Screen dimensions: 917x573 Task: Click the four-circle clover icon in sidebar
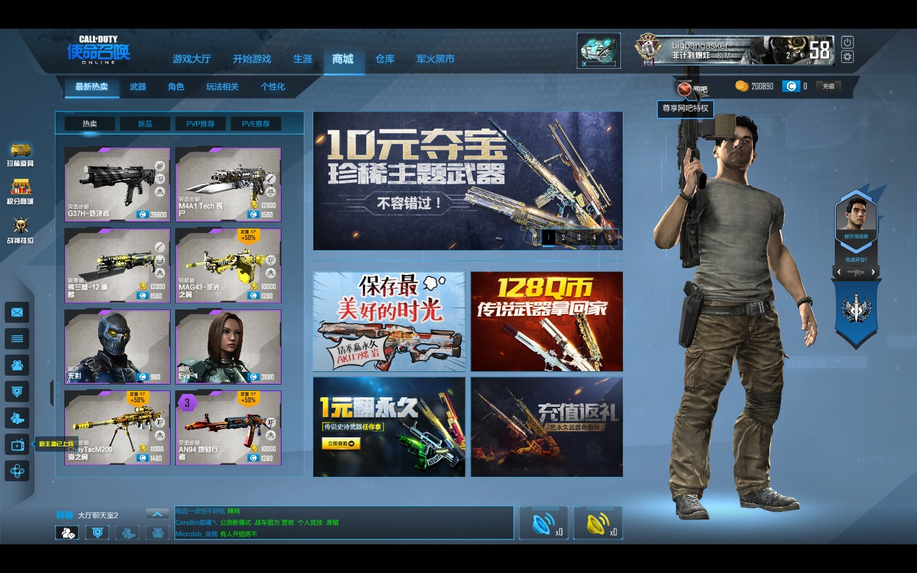17,471
